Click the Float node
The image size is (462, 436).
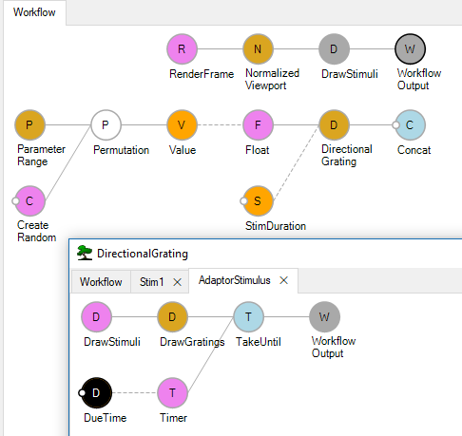tap(258, 125)
